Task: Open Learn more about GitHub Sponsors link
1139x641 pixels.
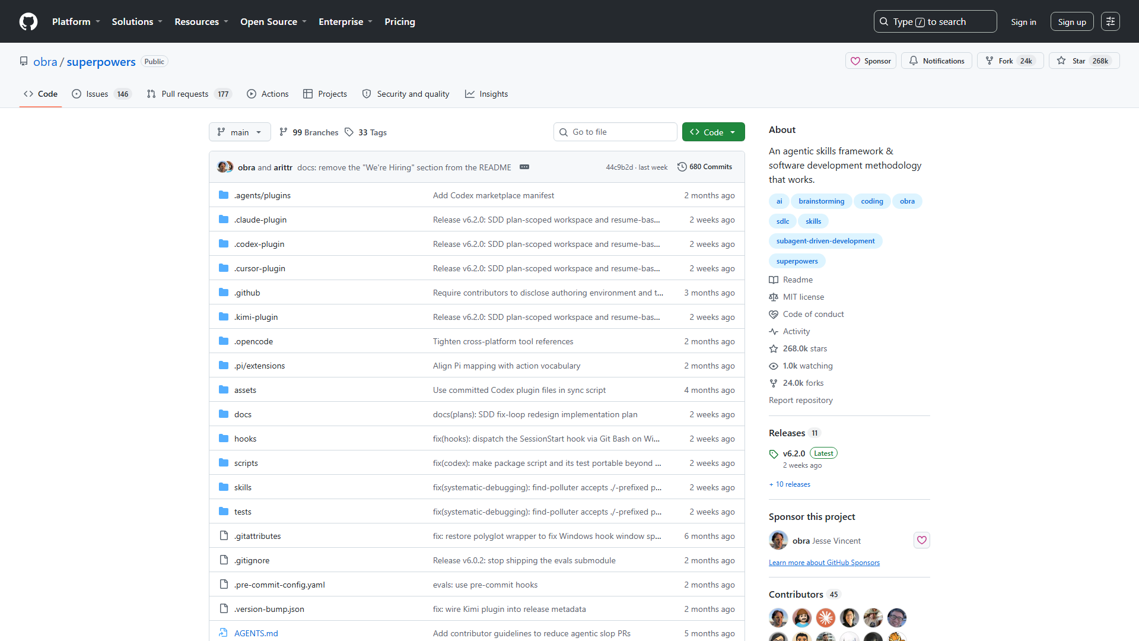Action: [x=824, y=563]
